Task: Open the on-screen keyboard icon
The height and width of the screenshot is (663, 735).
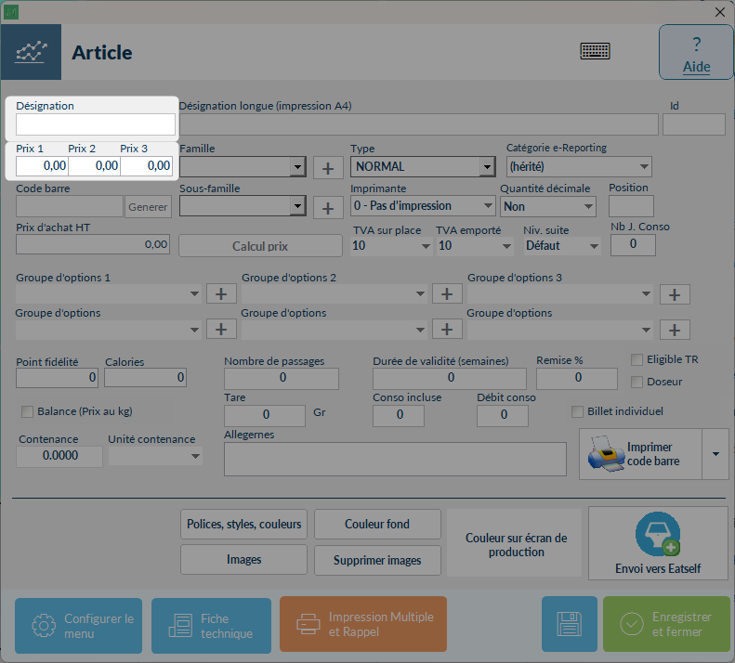Action: tap(595, 51)
